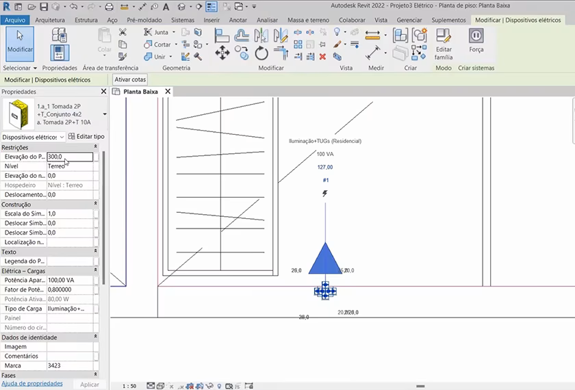Click the Save icon in quick access toolbar

(44, 7)
